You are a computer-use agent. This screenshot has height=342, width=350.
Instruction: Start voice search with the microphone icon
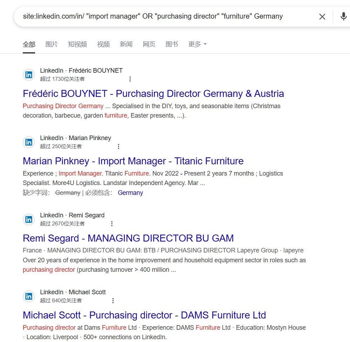[x=344, y=17]
